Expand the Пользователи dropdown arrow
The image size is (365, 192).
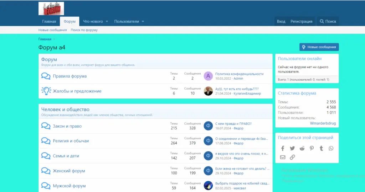click(143, 22)
